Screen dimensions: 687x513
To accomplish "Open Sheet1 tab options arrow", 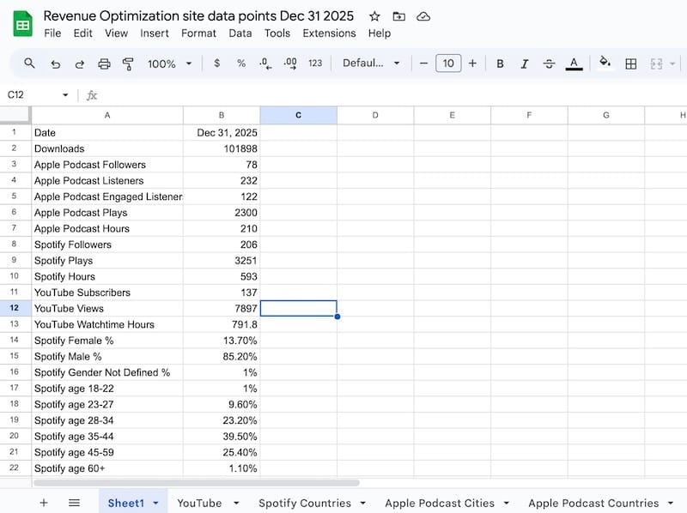I will pos(156,504).
